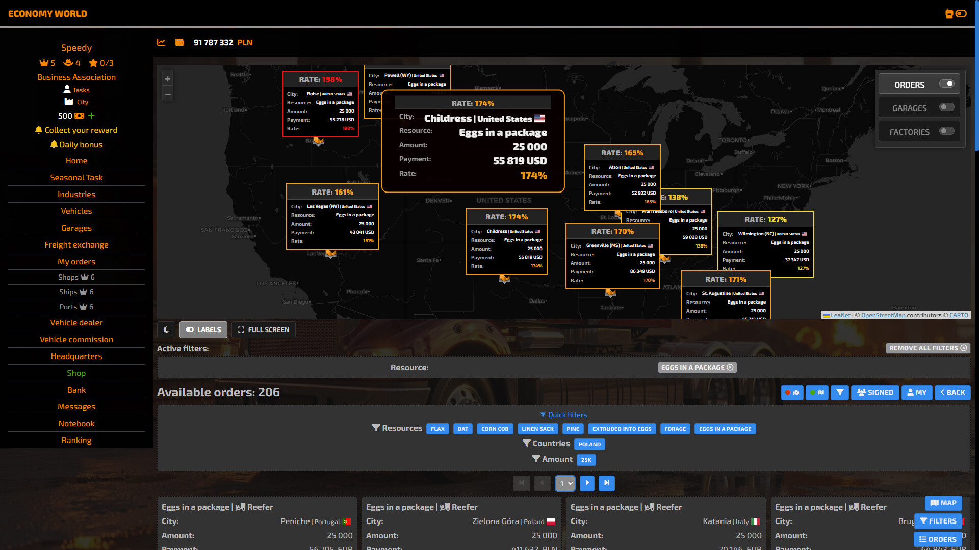Go to the next orders page
This screenshot has width=979, height=550.
pyautogui.click(x=587, y=483)
